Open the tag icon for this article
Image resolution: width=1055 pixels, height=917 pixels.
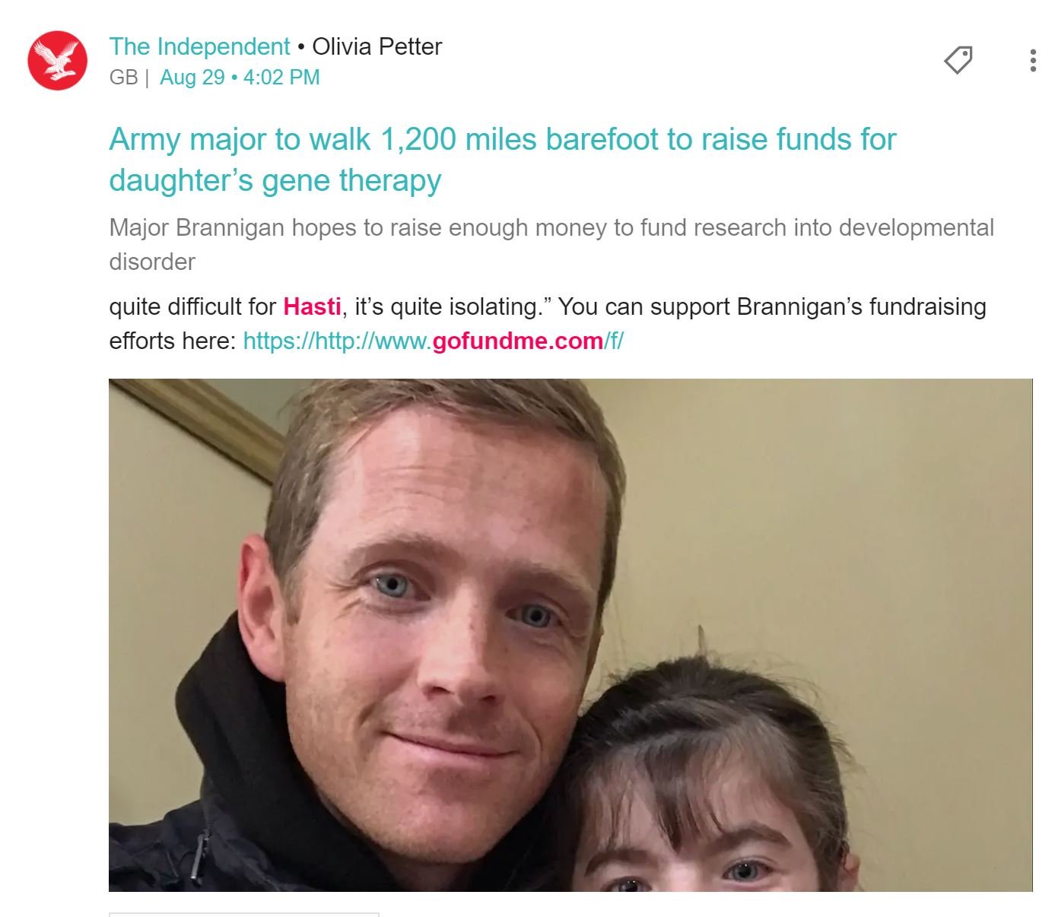[x=958, y=60]
